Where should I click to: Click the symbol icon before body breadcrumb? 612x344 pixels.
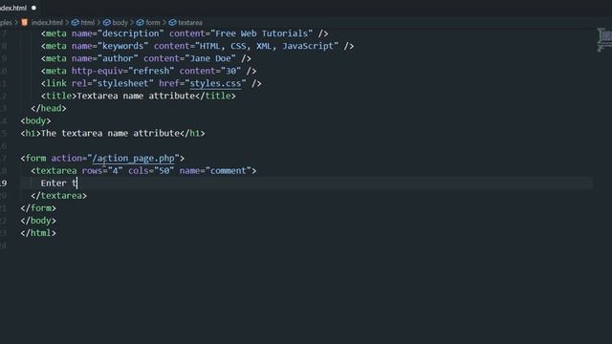pos(107,23)
